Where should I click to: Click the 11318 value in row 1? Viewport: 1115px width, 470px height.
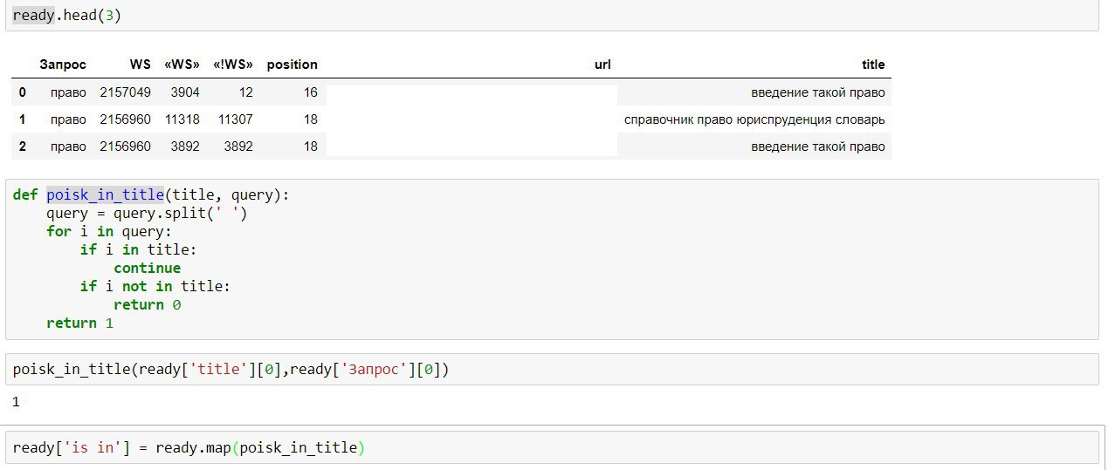click(x=182, y=119)
